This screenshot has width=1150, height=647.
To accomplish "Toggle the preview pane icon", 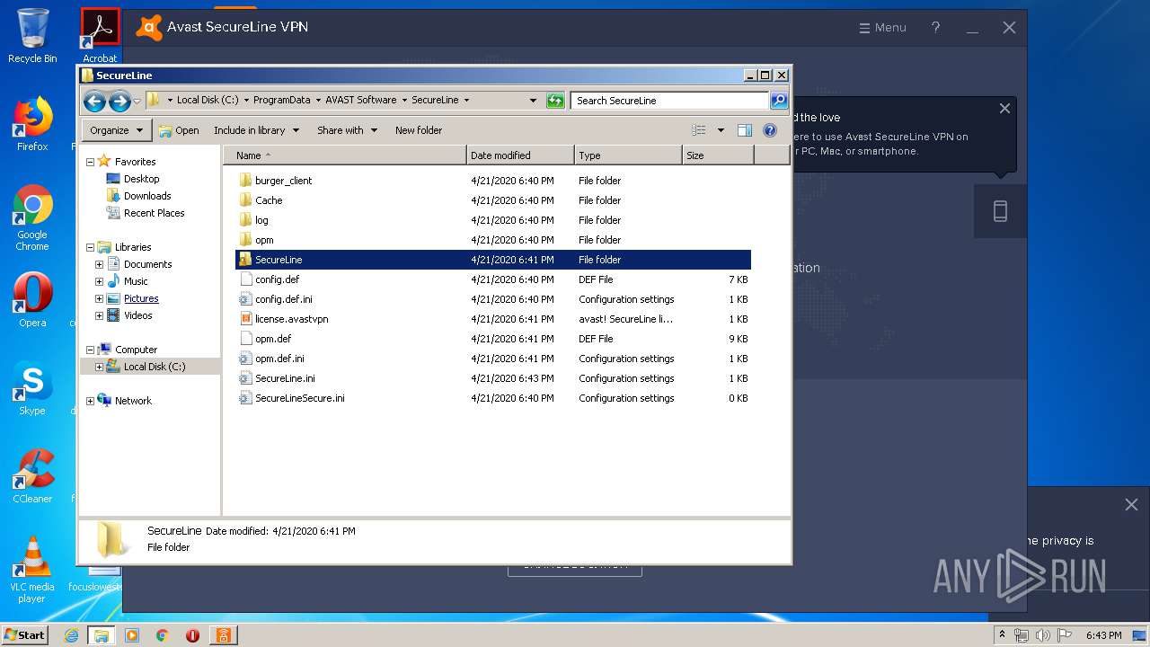I will coord(745,130).
